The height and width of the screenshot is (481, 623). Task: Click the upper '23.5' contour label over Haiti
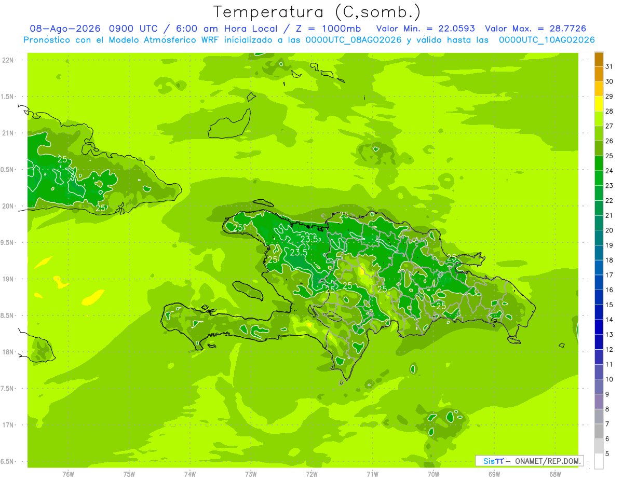click(x=309, y=239)
